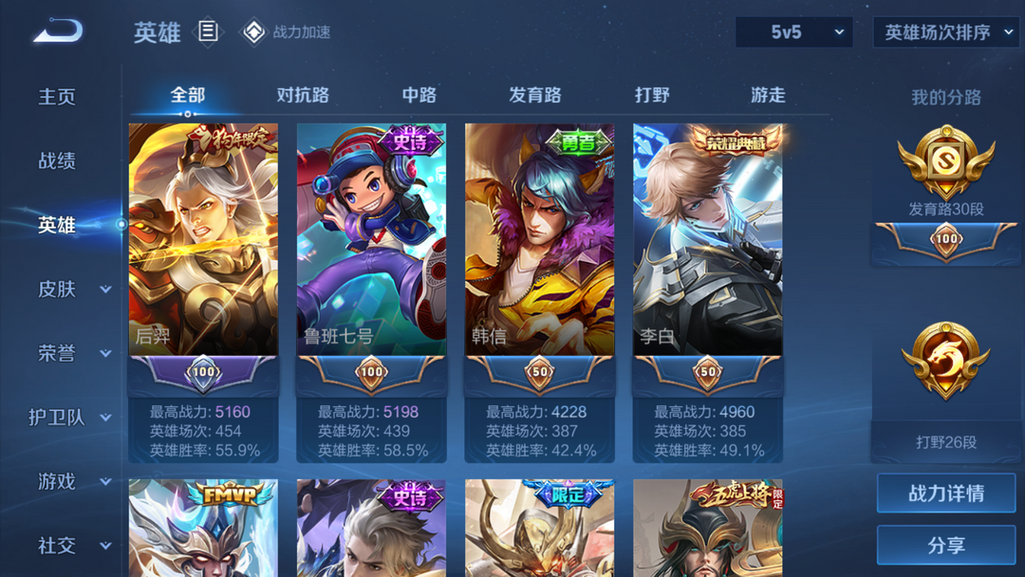Viewport: 1025px width, 577px height.
Task: Click 后羿's level 100 mastery emblem
Action: 203,372
